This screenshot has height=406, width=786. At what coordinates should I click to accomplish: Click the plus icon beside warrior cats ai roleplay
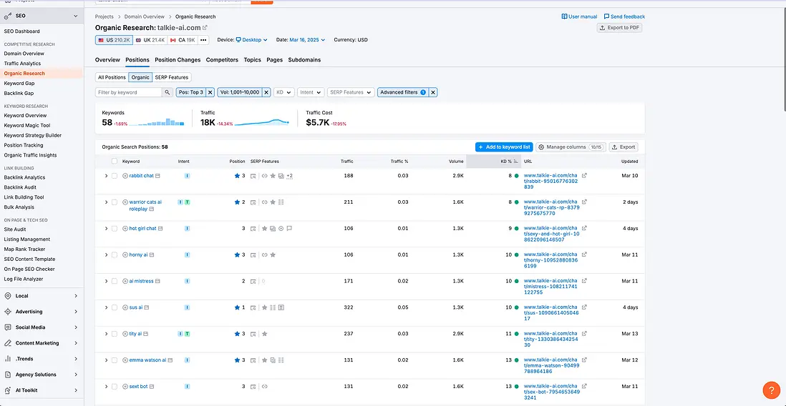coord(125,202)
